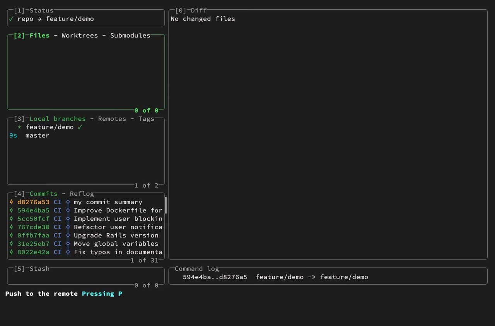Viewport: 495px width, 326px height.
Task: Select the feature/demo branch row
Action: (x=86, y=127)
